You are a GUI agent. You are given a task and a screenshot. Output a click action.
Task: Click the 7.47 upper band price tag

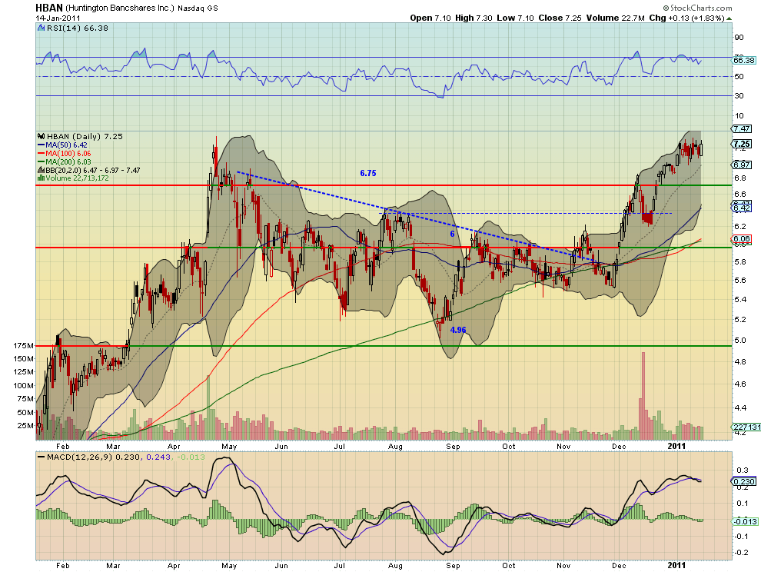(x=742, y=128)
